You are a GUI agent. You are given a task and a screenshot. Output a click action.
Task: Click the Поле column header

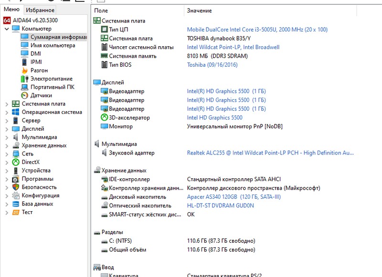click(x=101, y=10)
